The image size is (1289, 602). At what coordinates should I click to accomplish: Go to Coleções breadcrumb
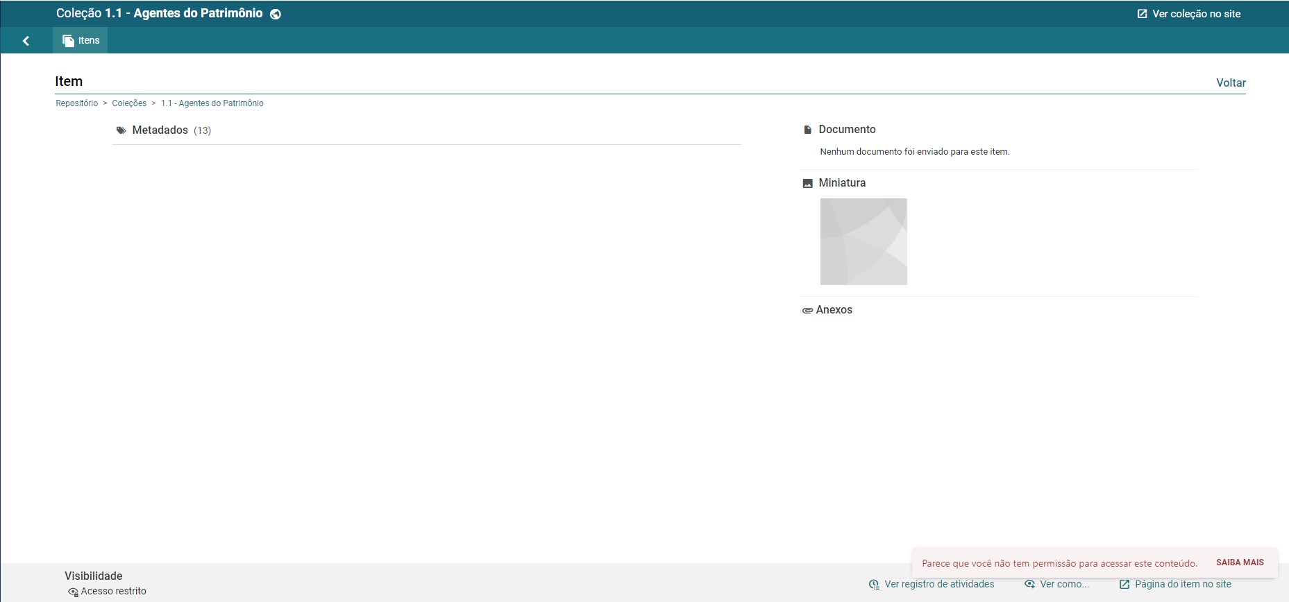click(x=129, y=103)
